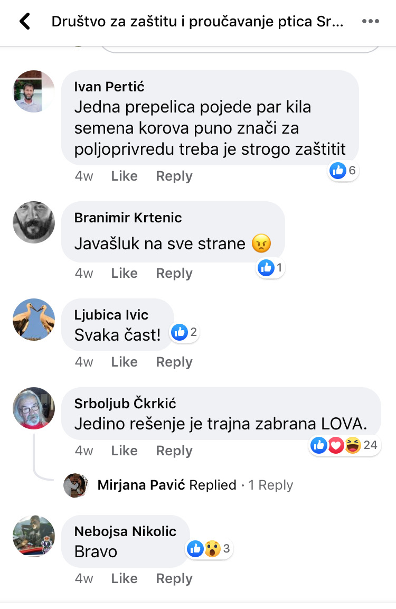Like Branimir Krtenic's comment
The image size is (396, 609).
[x=124, y=273]
